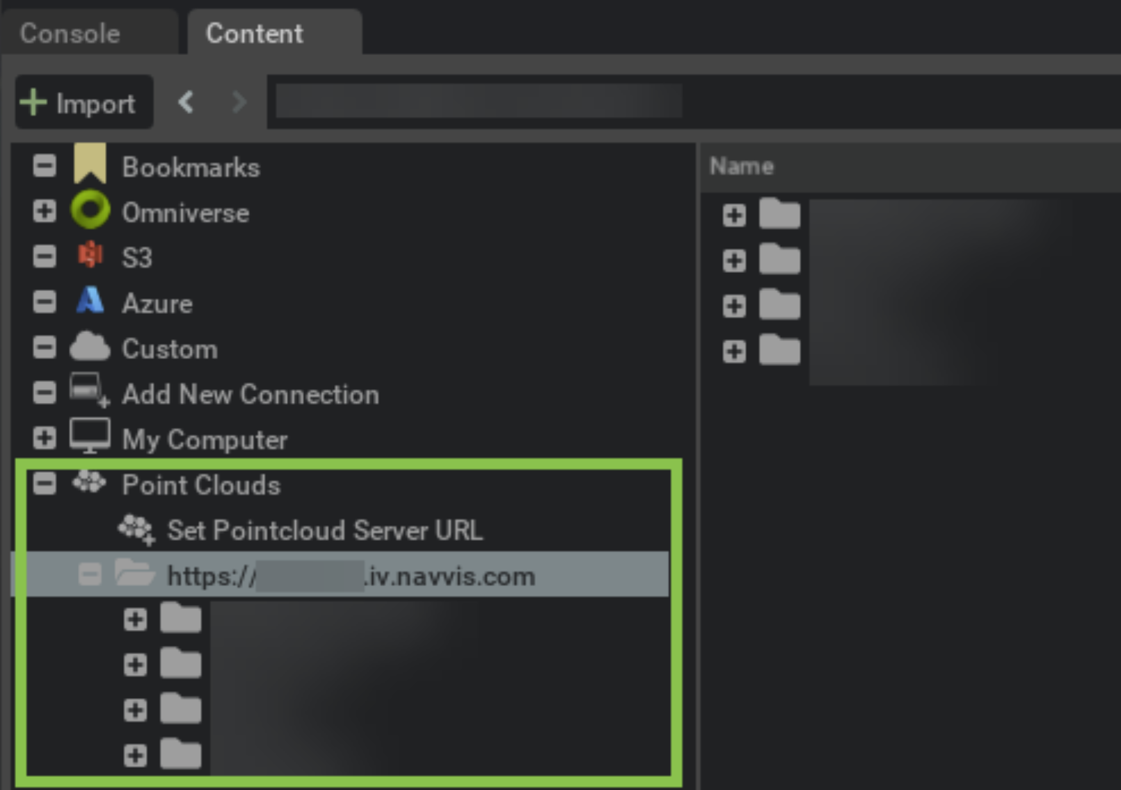Collapse the Point Clouds tree node
The width and height of the screenshot is (1121, 790).
click(45, 483)
